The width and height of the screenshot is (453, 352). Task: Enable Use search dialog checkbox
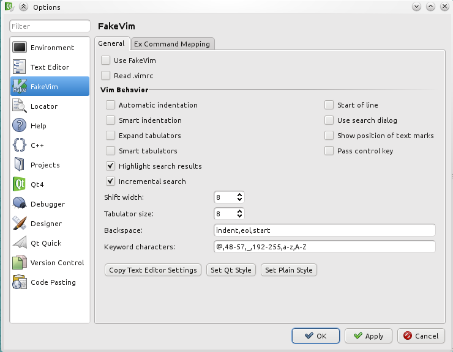pyautogui.click(x=329, y=120)
